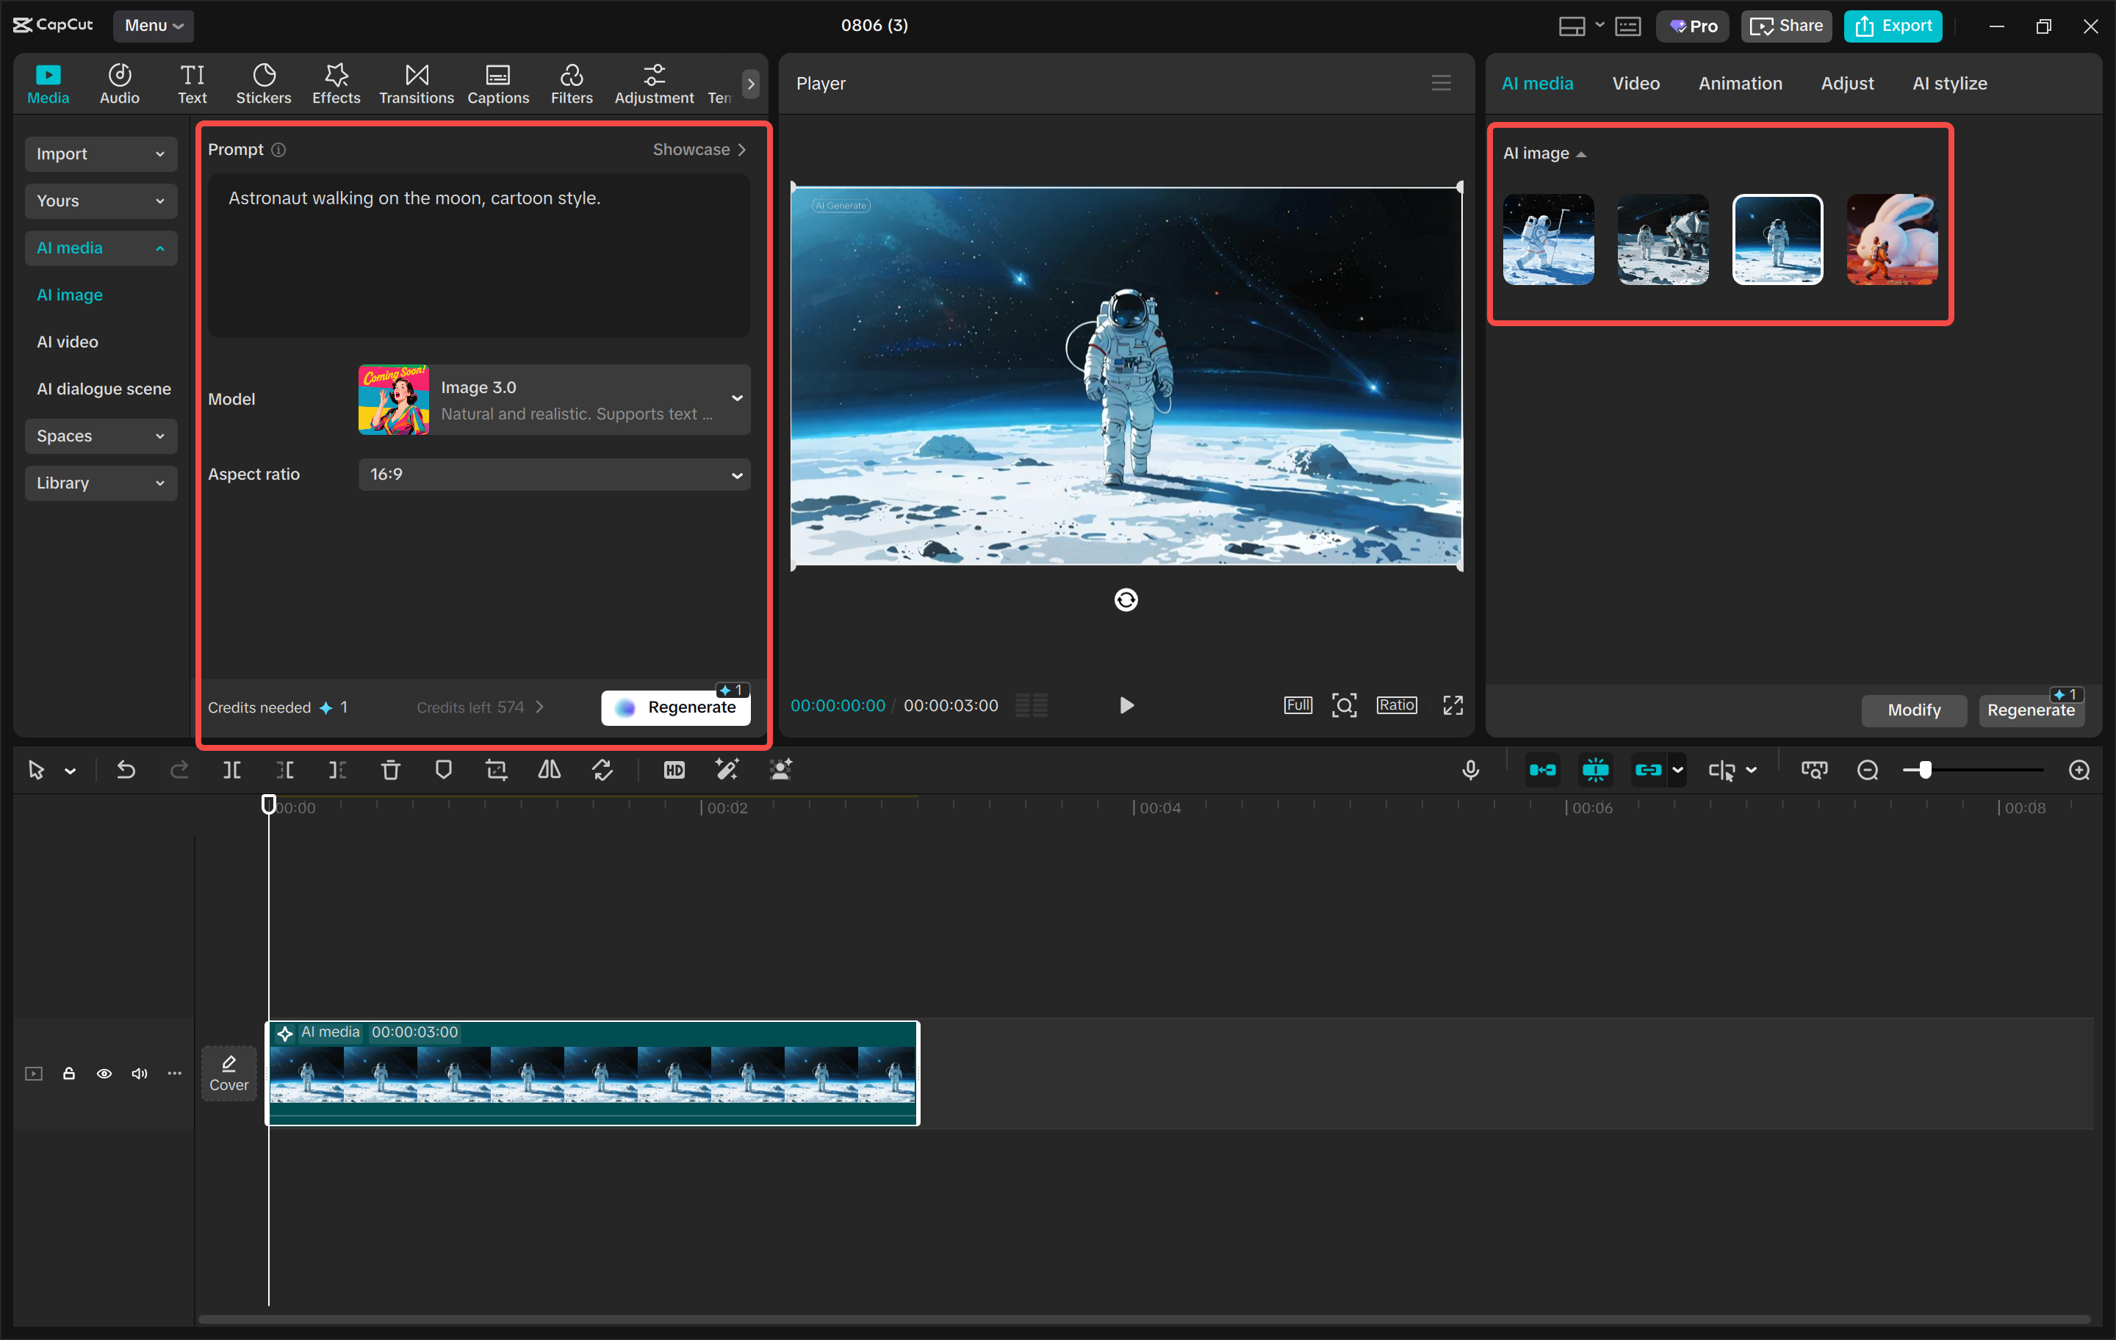This screenshot has width=2116, height=1340.
Task: Lock the AI media track
Action: 68,1074
